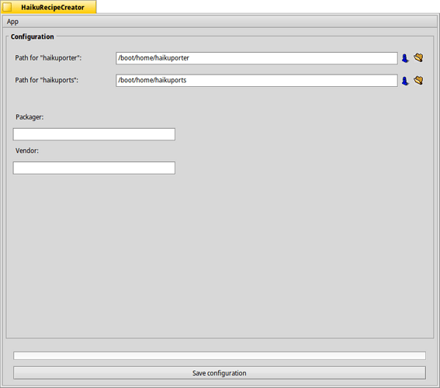
Task: Click the Packager: label
Action: pos(29,117)
